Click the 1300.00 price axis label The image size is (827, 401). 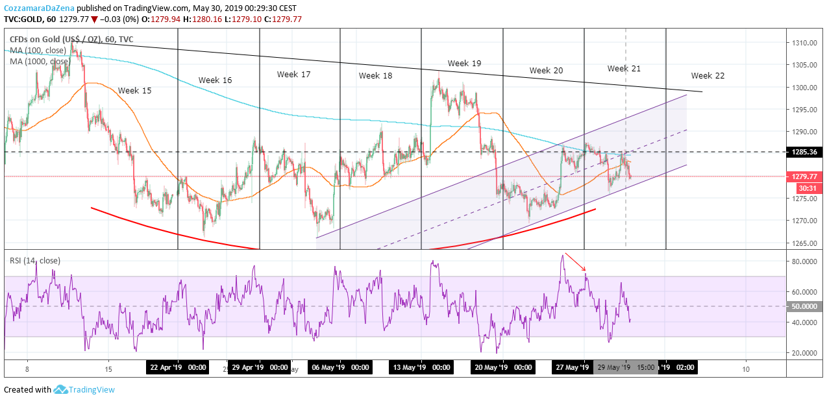pyautogui.click(x=803, y=88)
